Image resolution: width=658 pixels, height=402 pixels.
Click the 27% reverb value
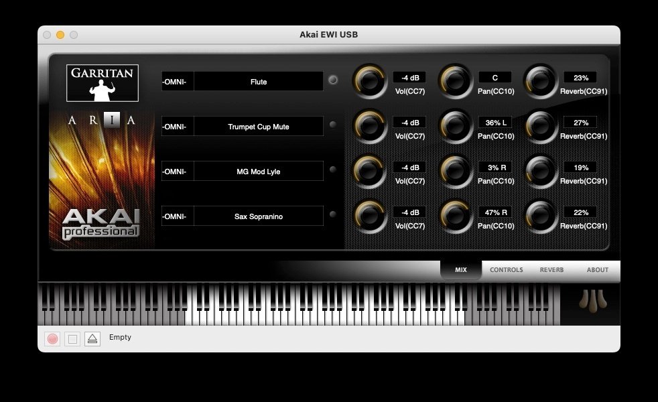(581, 123)
